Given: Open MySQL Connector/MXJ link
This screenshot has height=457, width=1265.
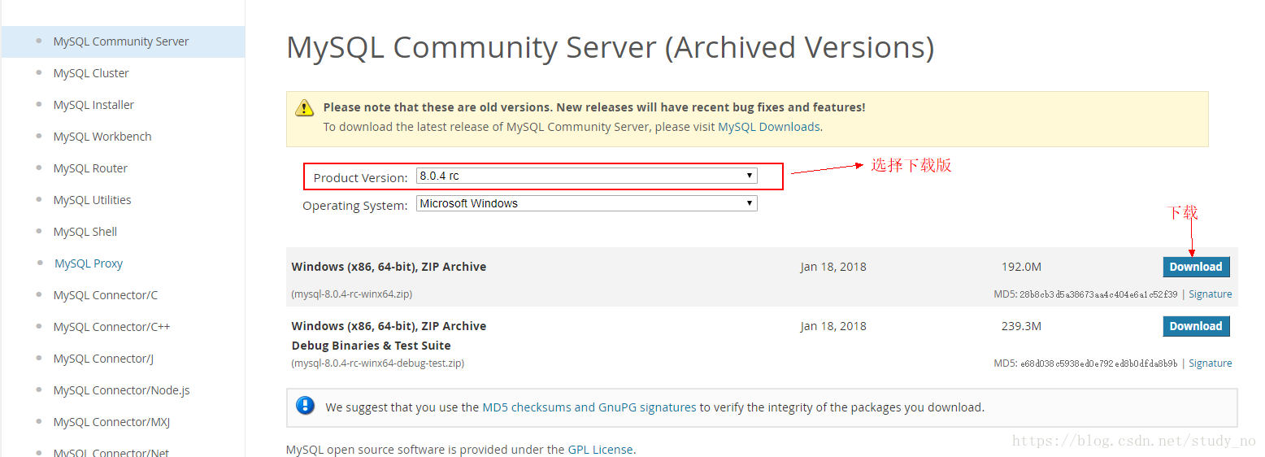Looking at the screenshot, I should coord(111,422).
